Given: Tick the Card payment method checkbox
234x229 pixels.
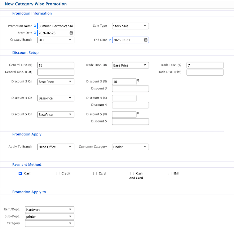Looking at the screenshot, I should pyautogui.click(x=95, y=174).
